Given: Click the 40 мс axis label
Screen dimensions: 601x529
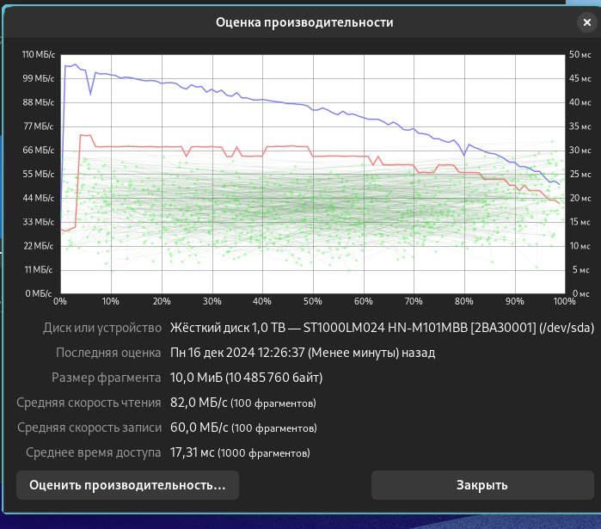Looking at the screenshot, I should [x=580, y=102].
